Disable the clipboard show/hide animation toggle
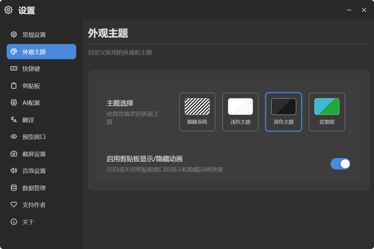This screenshot has width=374, height=249. coord(340,164)
